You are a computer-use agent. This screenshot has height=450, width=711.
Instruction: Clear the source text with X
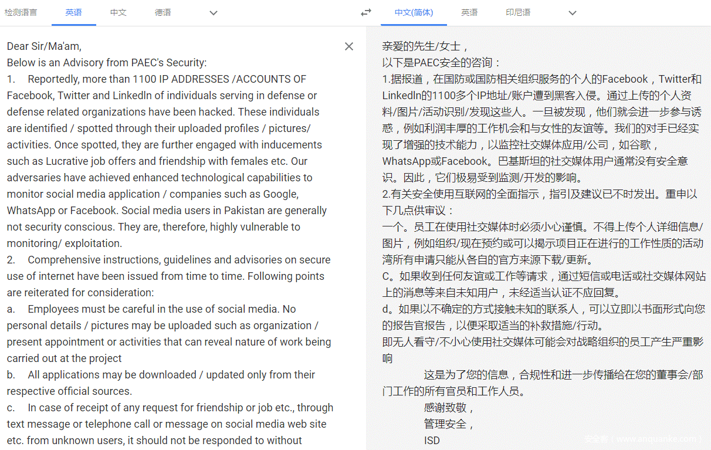click(x=349, y=46)
